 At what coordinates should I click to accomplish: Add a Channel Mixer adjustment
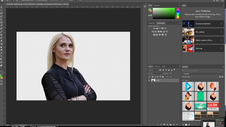[x=164, y=32]
